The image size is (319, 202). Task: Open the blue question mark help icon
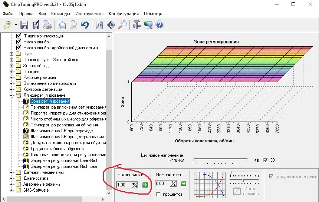point(160,25)
